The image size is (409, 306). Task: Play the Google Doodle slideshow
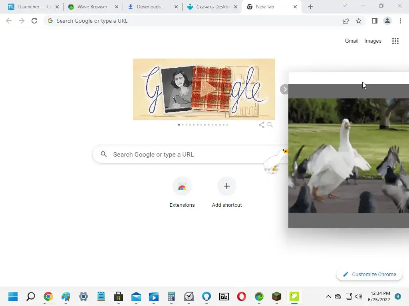[208, 89]
